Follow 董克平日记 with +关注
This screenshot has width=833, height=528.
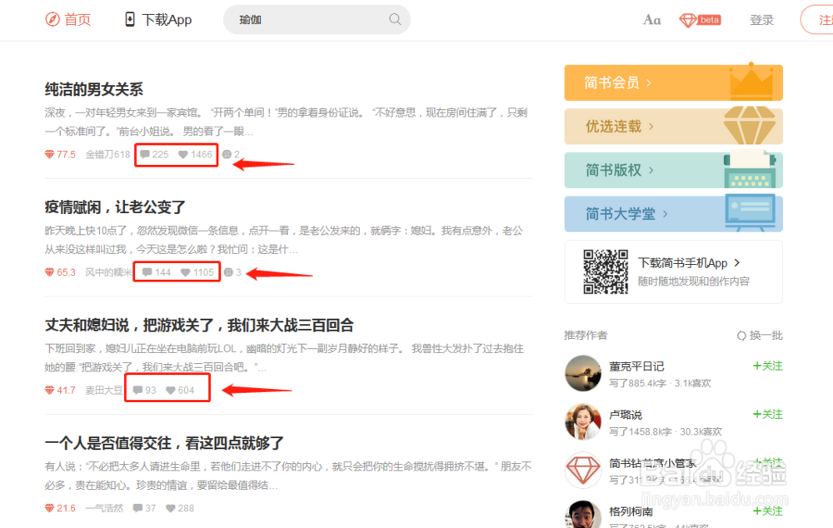(x=768, y=366)
